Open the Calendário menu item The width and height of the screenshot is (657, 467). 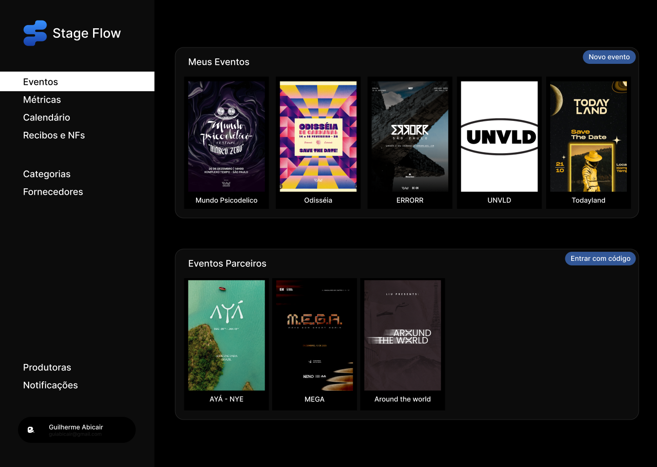click(47, 118)
